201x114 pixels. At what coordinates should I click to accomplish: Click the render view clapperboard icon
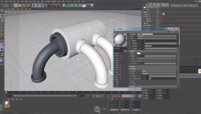(x=50, y=6)
